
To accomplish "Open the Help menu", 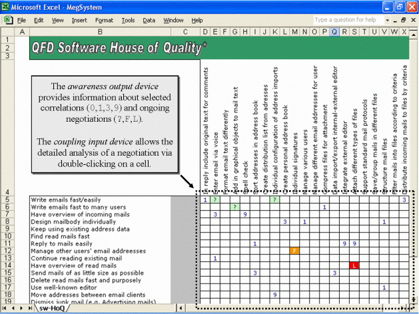I will [197, 20].
